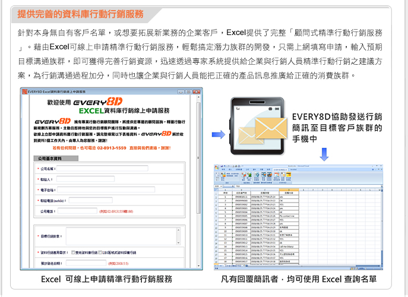The width and height of the screenshot is (408, 297).
Task: Click the Save icon in Excel's quick access toolbar
Action: tap(222, 166)
